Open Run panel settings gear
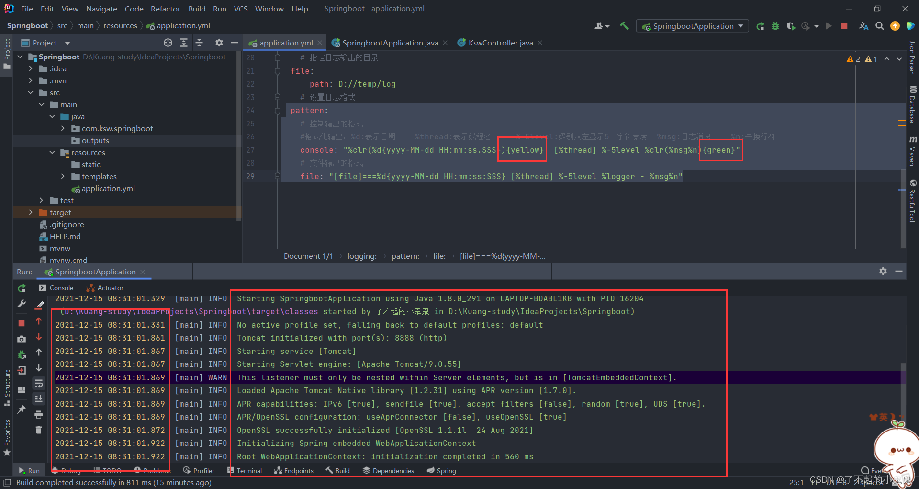The width and height of the screenshot is (919, 489). tap(883, 271)
